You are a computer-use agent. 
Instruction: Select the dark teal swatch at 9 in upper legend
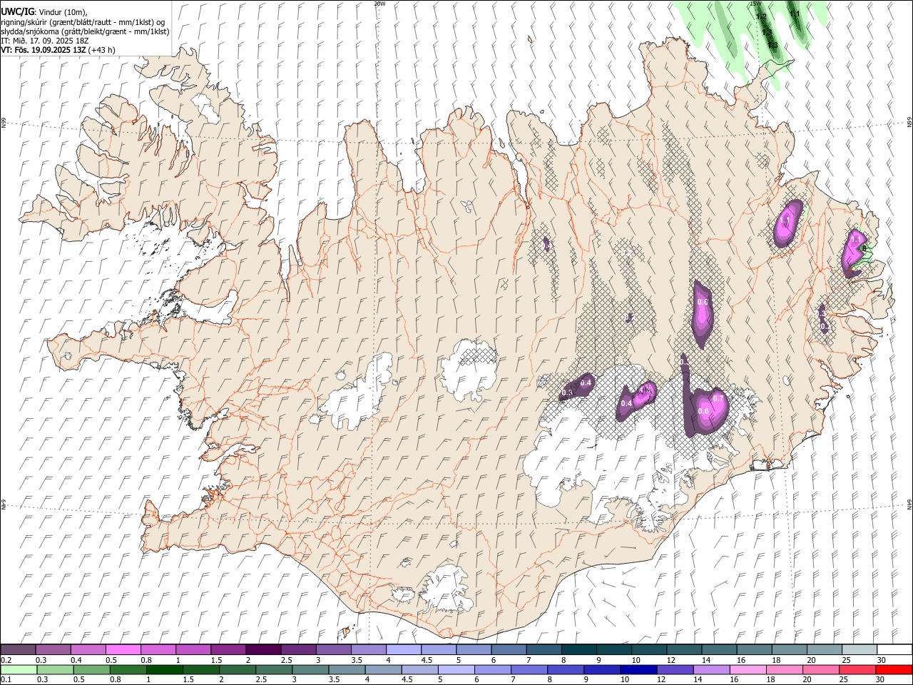pos(614,650)
